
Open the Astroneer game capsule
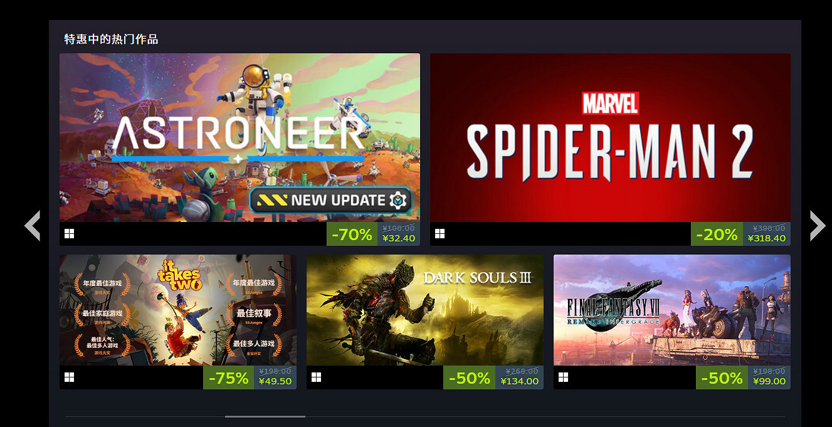[x=240, y=137]
